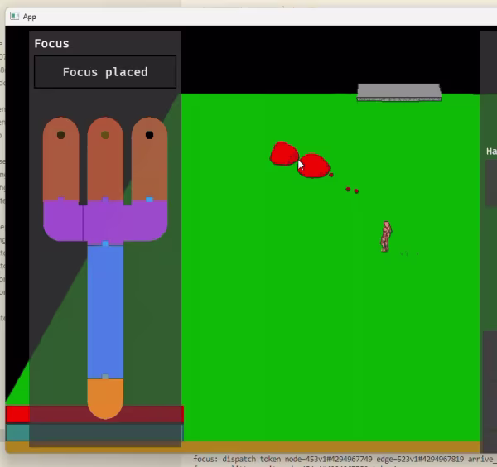Image resolution: width=497 pixels, height=467 pixels.
Task: Click the dark brown dot on left finger
Action: coord(60,135)
